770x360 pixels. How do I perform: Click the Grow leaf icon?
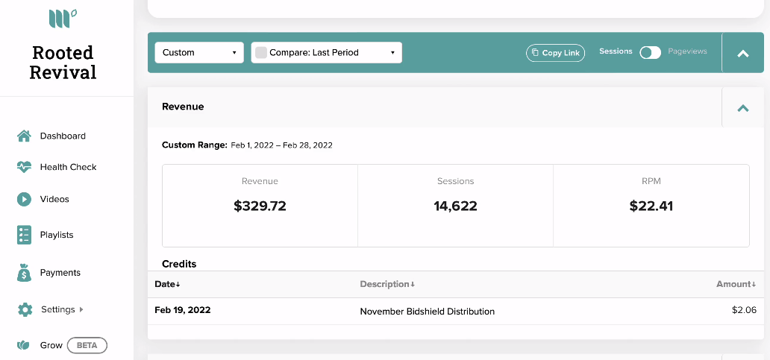click(x=23, y=345)
